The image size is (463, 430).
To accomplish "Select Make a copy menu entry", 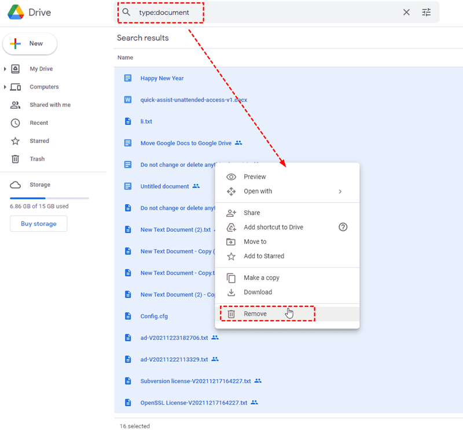I will 262,278.
